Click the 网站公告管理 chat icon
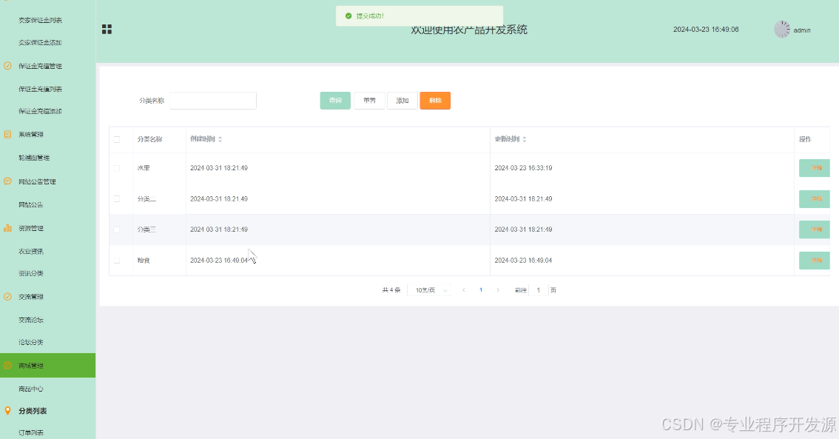This screenshot has height=439, width=839. click(x=7, y=181)
